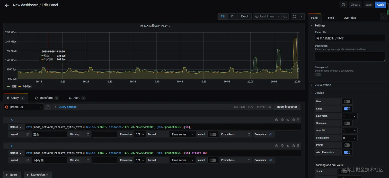
Task: Open the Last 1 hour time picker
Action: [x=267, y=16]
